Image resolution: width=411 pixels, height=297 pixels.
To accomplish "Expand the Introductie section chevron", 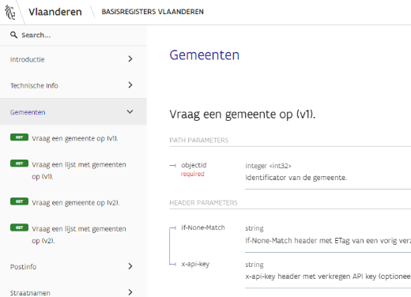I will click(130, 58).
